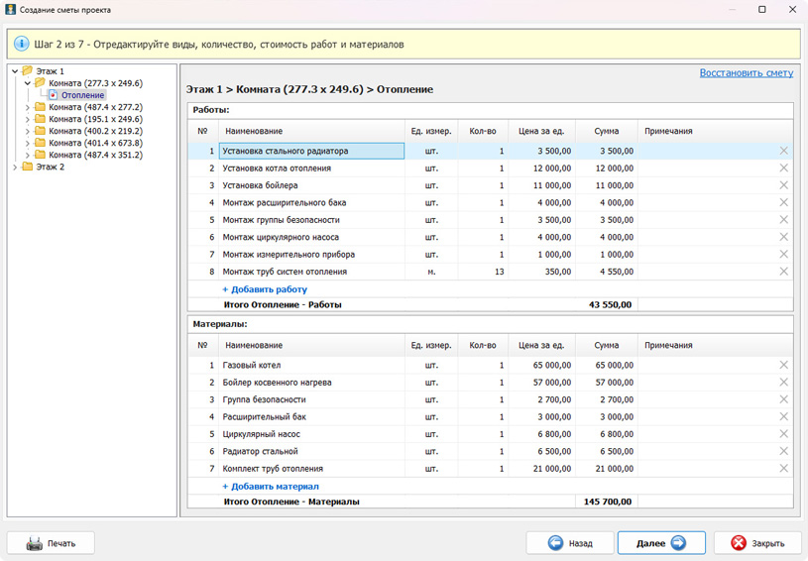Click '+ Добавить материал' link
The width and height of the screenshot is (808, 561).
coord(271,487)
